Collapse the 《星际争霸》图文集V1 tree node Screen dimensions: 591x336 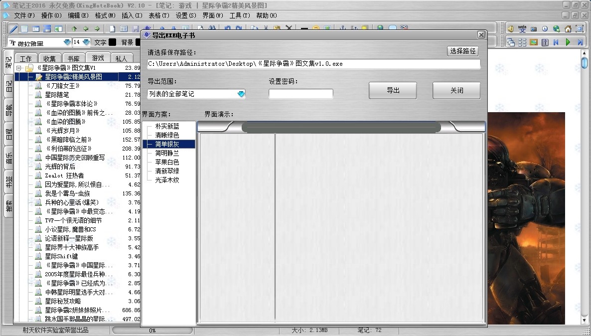click(x=18, y=68)
